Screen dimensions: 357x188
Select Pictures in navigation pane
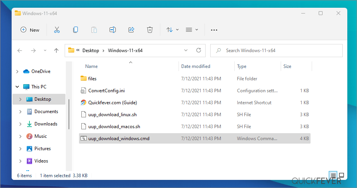click(43, 149)
